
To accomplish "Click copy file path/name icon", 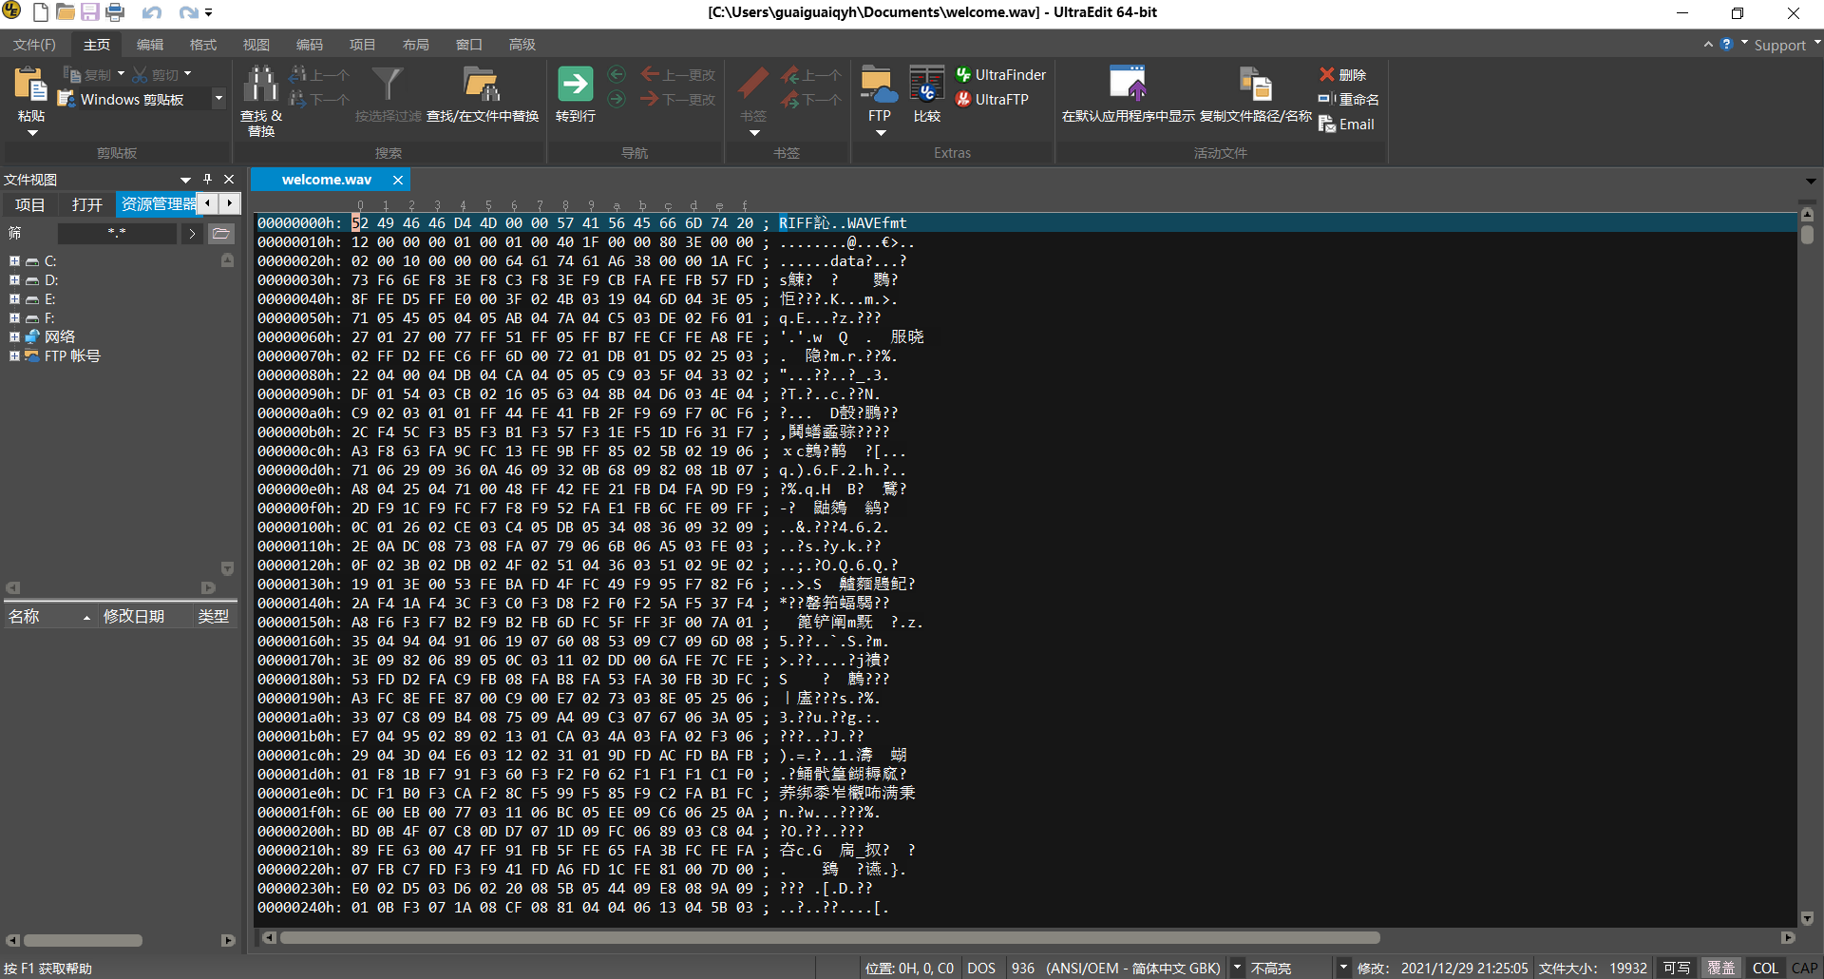I will [1255, 85].
